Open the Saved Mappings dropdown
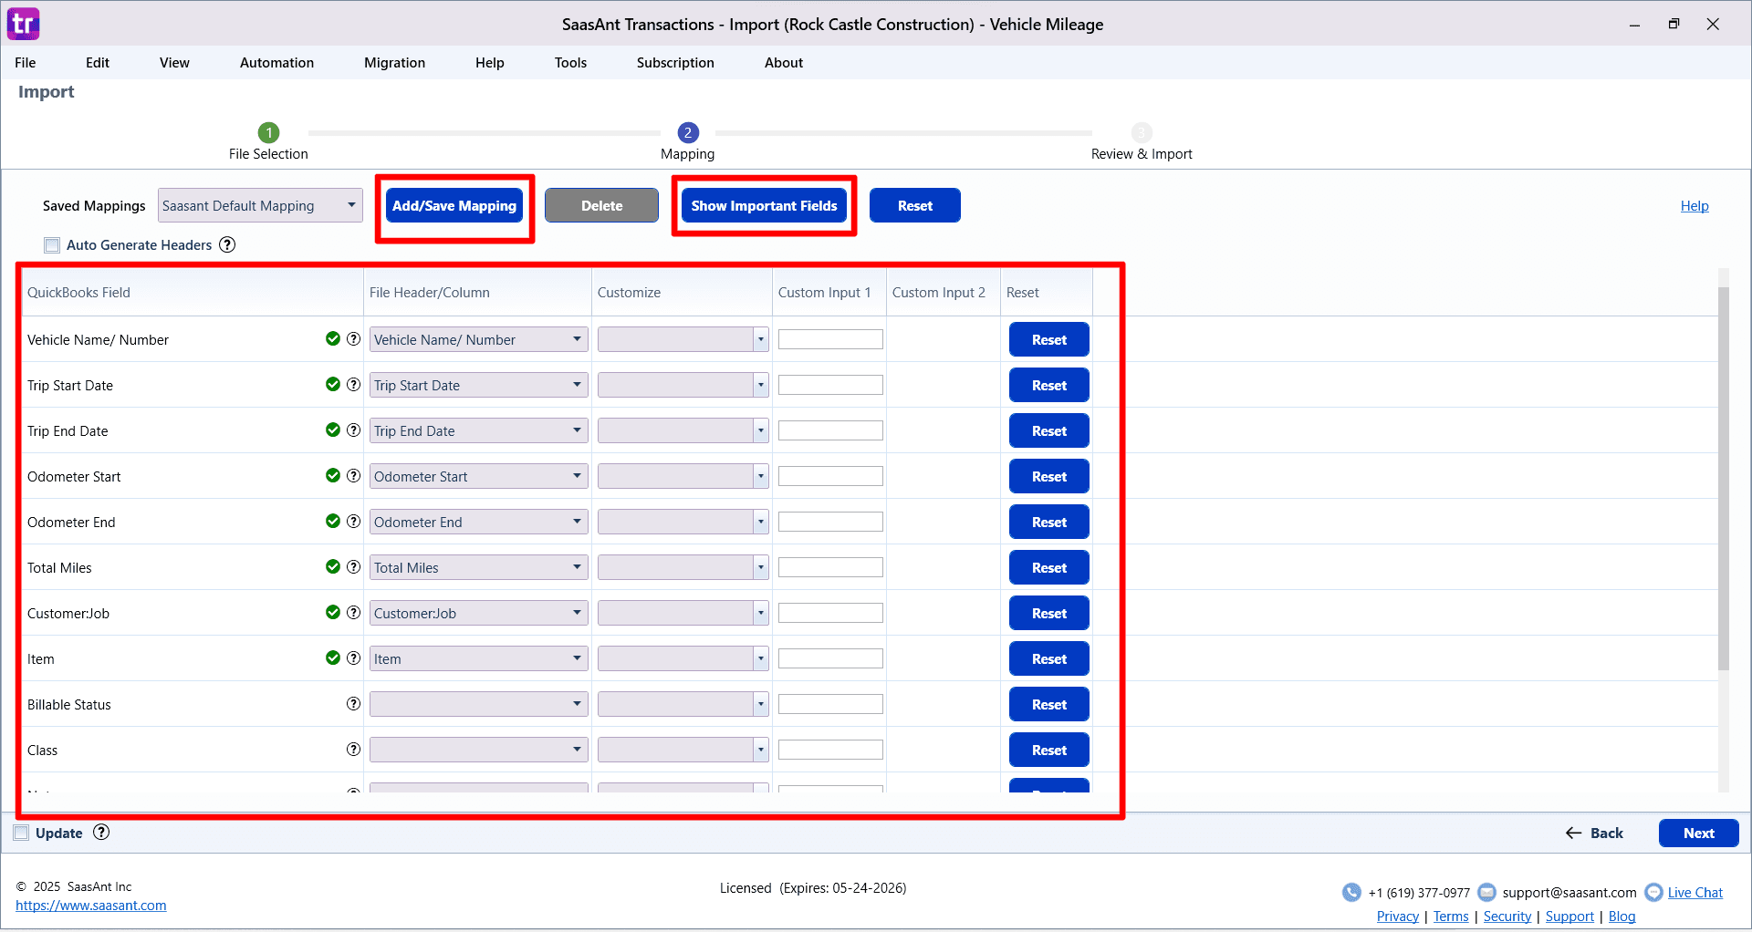Image resolution: width=1752 pixels, height=932 pixels. (260, 206)
